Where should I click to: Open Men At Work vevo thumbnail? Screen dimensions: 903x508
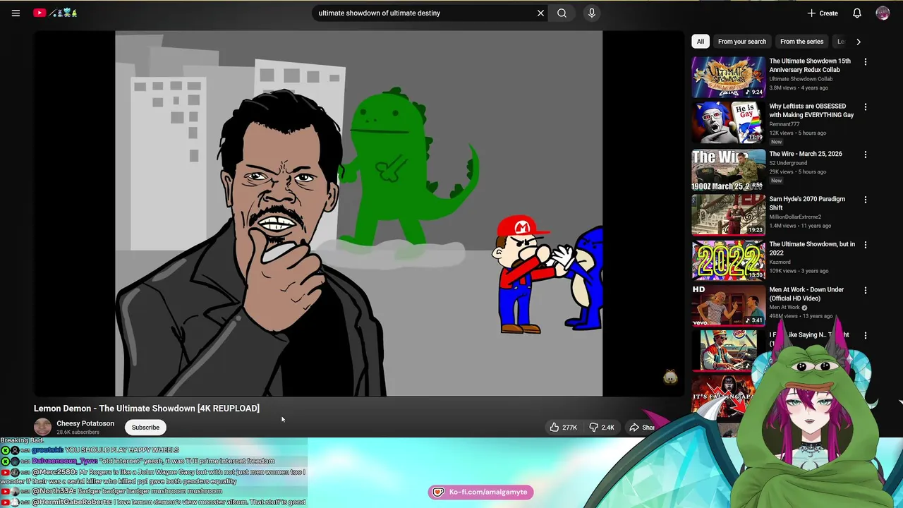pos(728,306)
